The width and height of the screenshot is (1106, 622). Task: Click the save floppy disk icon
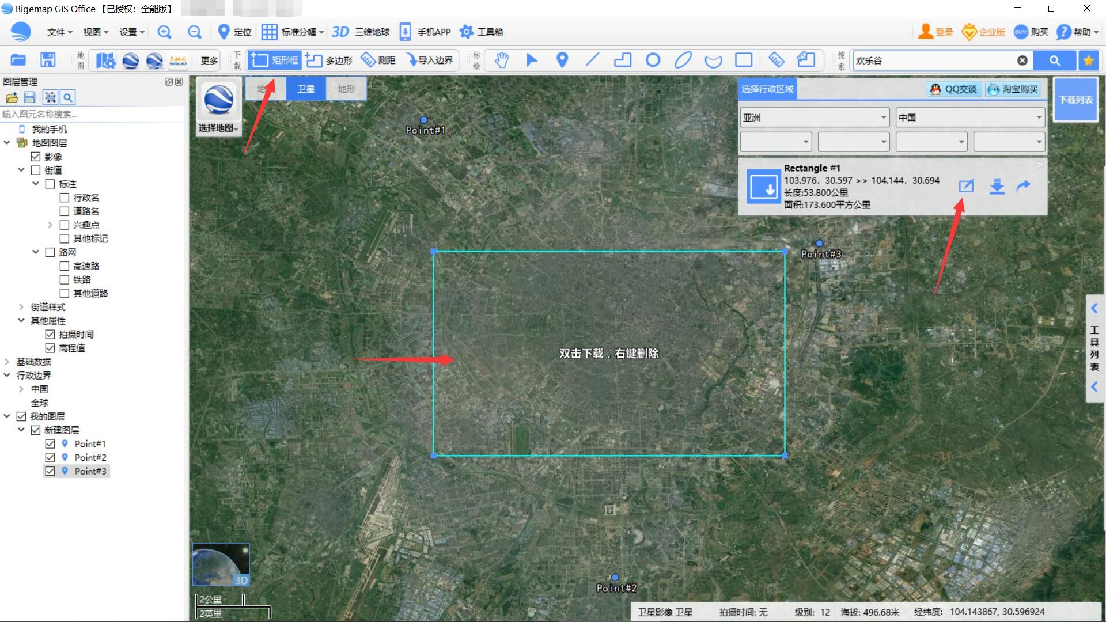48,60
